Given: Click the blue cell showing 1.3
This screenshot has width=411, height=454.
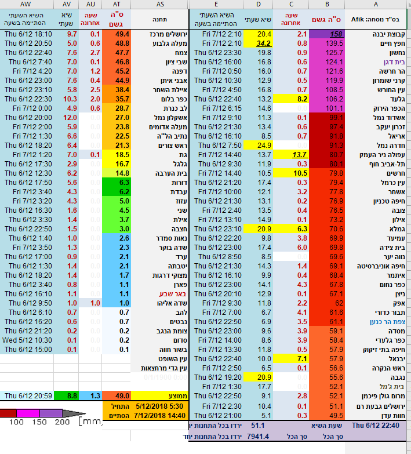Looking at the screenshot, I should point(92,395).
